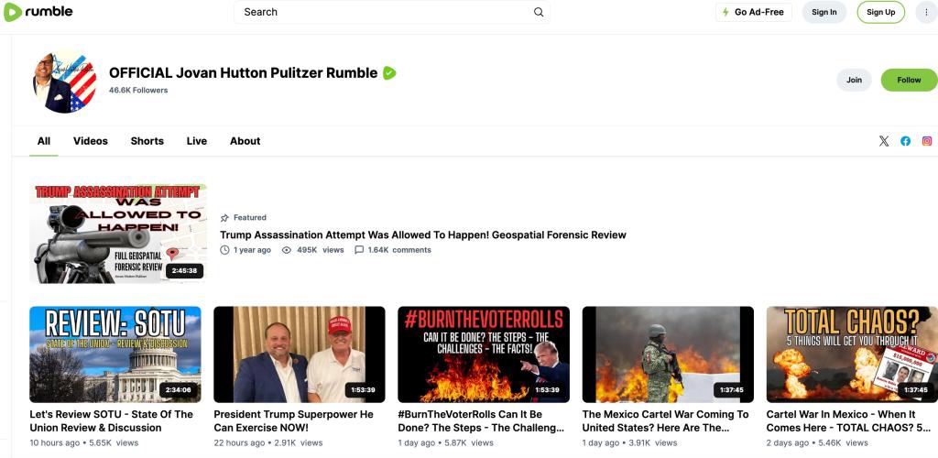Open the featured video title link
The image size is (938, 458).
(x=423, y=235)
